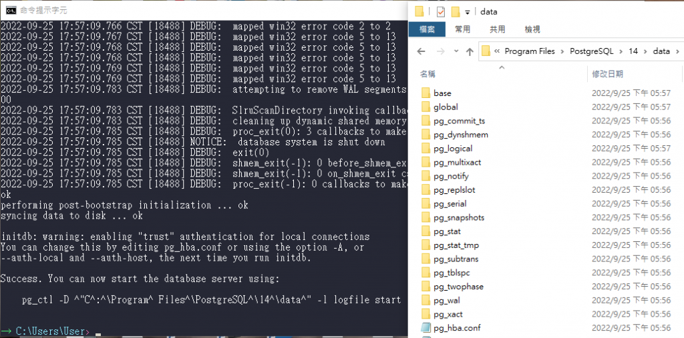This screenshot has height=338, width=684.
Task: Select the pg_replslot folder icon
Action: [426, 189]
